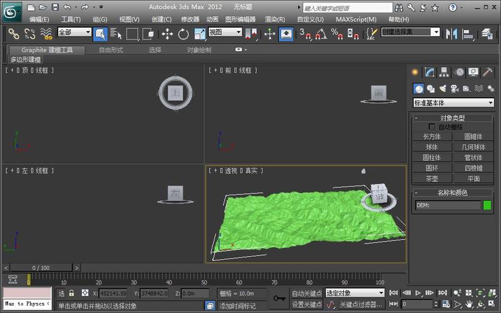Image resolution: width=501 pixels, height=313 pixels.
Task: Click the Selection Lock toggle padlock
Action: (x=71, y=293)
